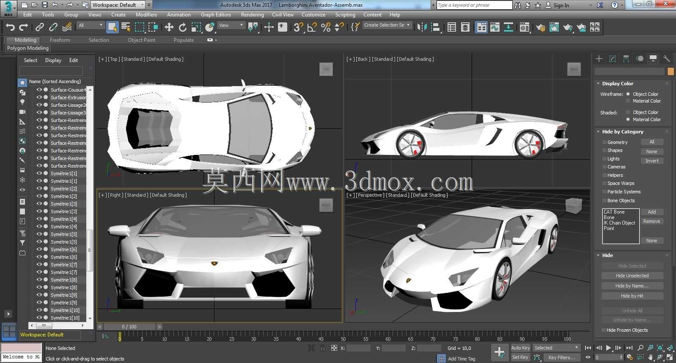
Task: Open the View reference coordinate dropdown
Action: [x=231, y=25]
